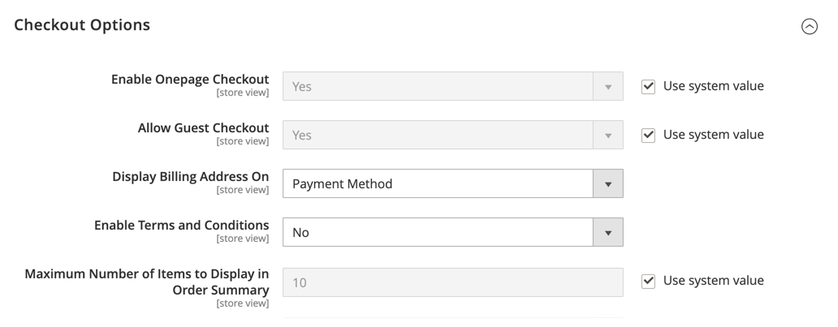Open the Enable Terms and Conditions dropdown
This screenshot has width=838, height=327.
tap(452, 232)
